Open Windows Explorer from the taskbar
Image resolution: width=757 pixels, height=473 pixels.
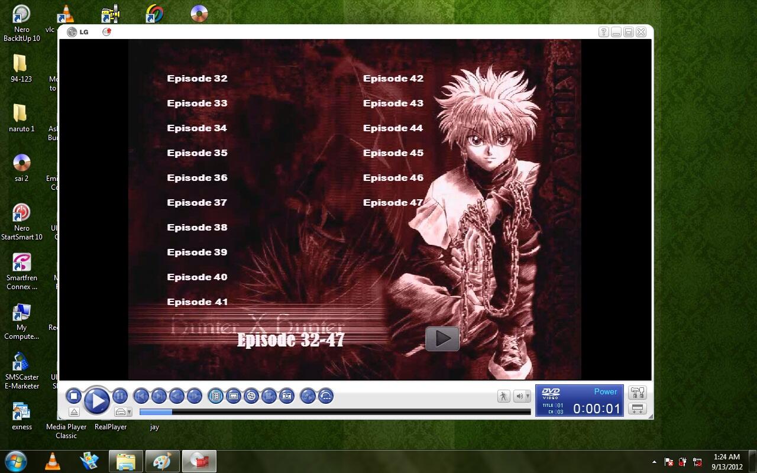[x=125, y=461]
